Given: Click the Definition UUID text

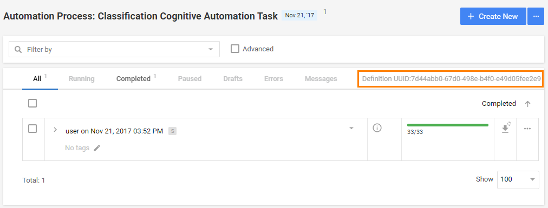Looking at the screenshot, I should 452,79.
